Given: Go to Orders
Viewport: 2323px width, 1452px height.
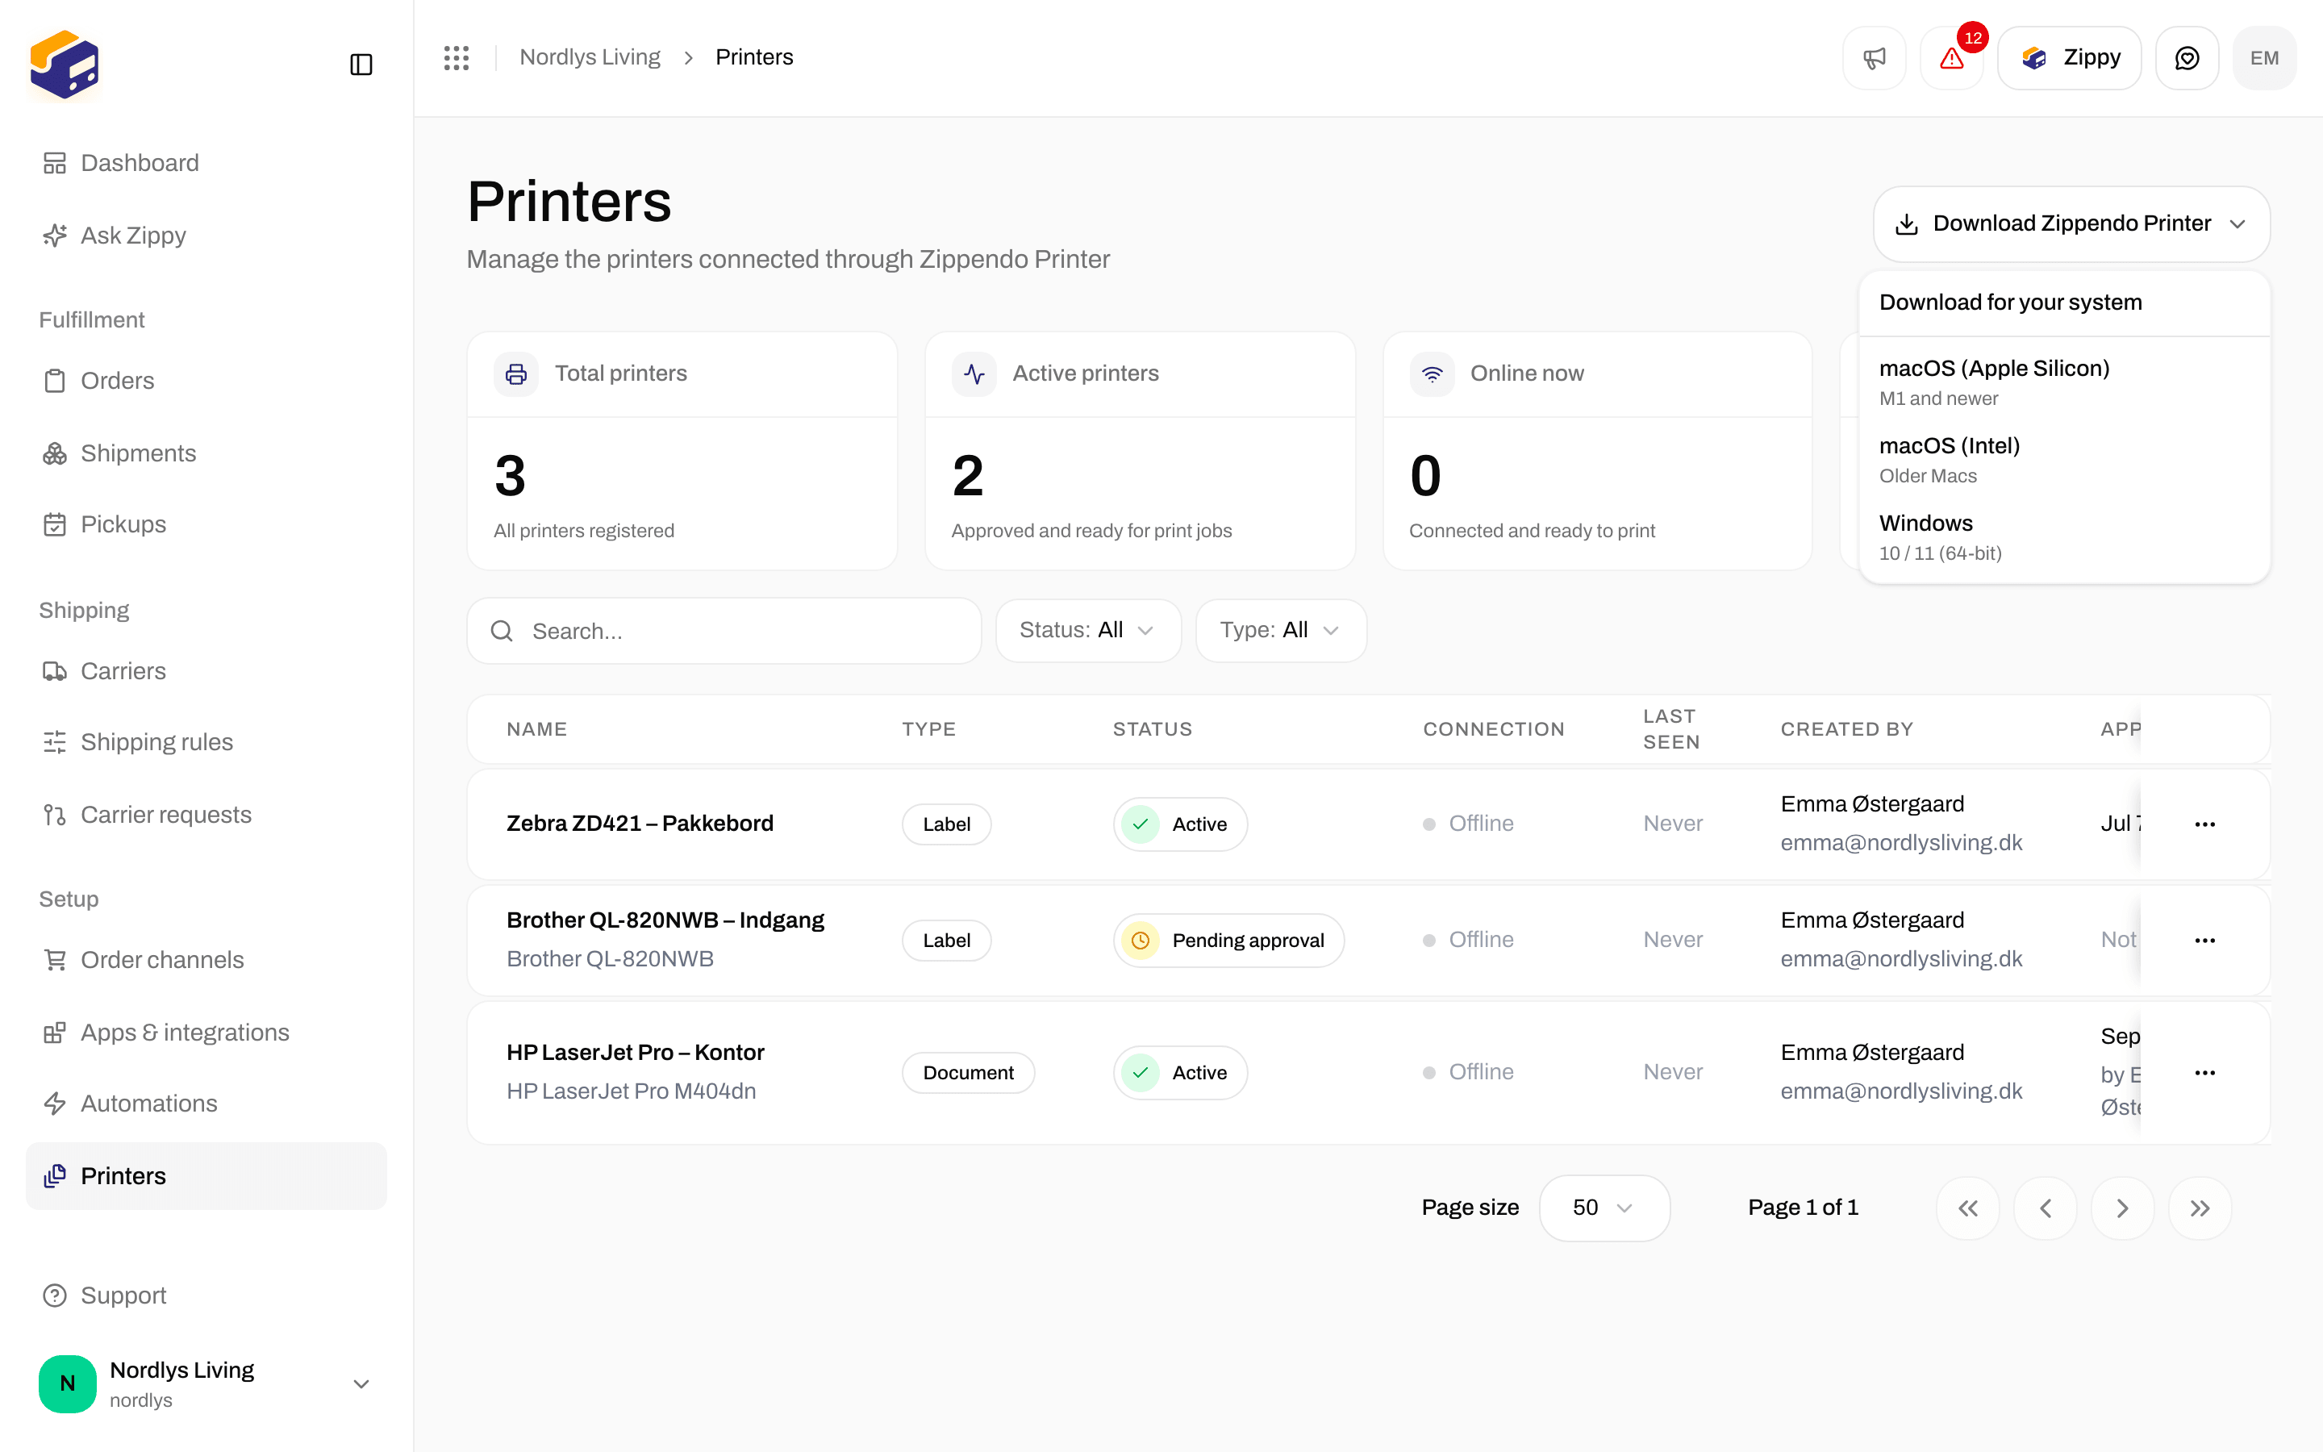Looking at the screenshot, I should (206, 382).
